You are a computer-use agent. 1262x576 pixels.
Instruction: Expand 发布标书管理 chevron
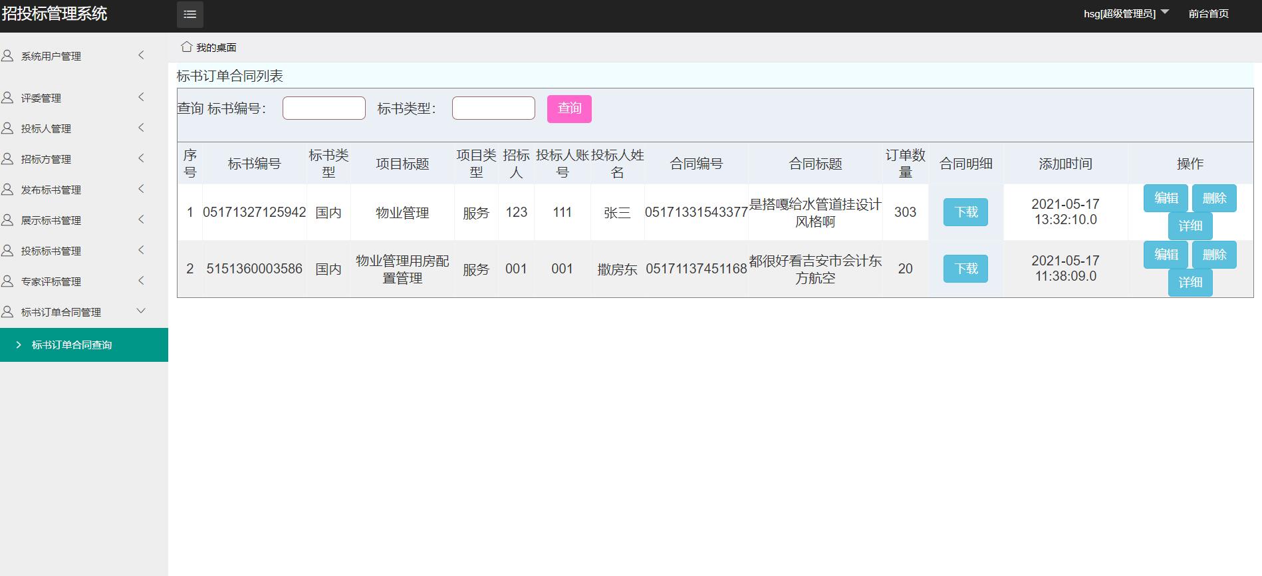(141, 189)
